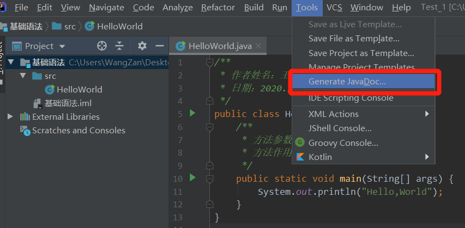465x228 pixels.
Task: Open the Refactor menu
Action: coord(218,8)
